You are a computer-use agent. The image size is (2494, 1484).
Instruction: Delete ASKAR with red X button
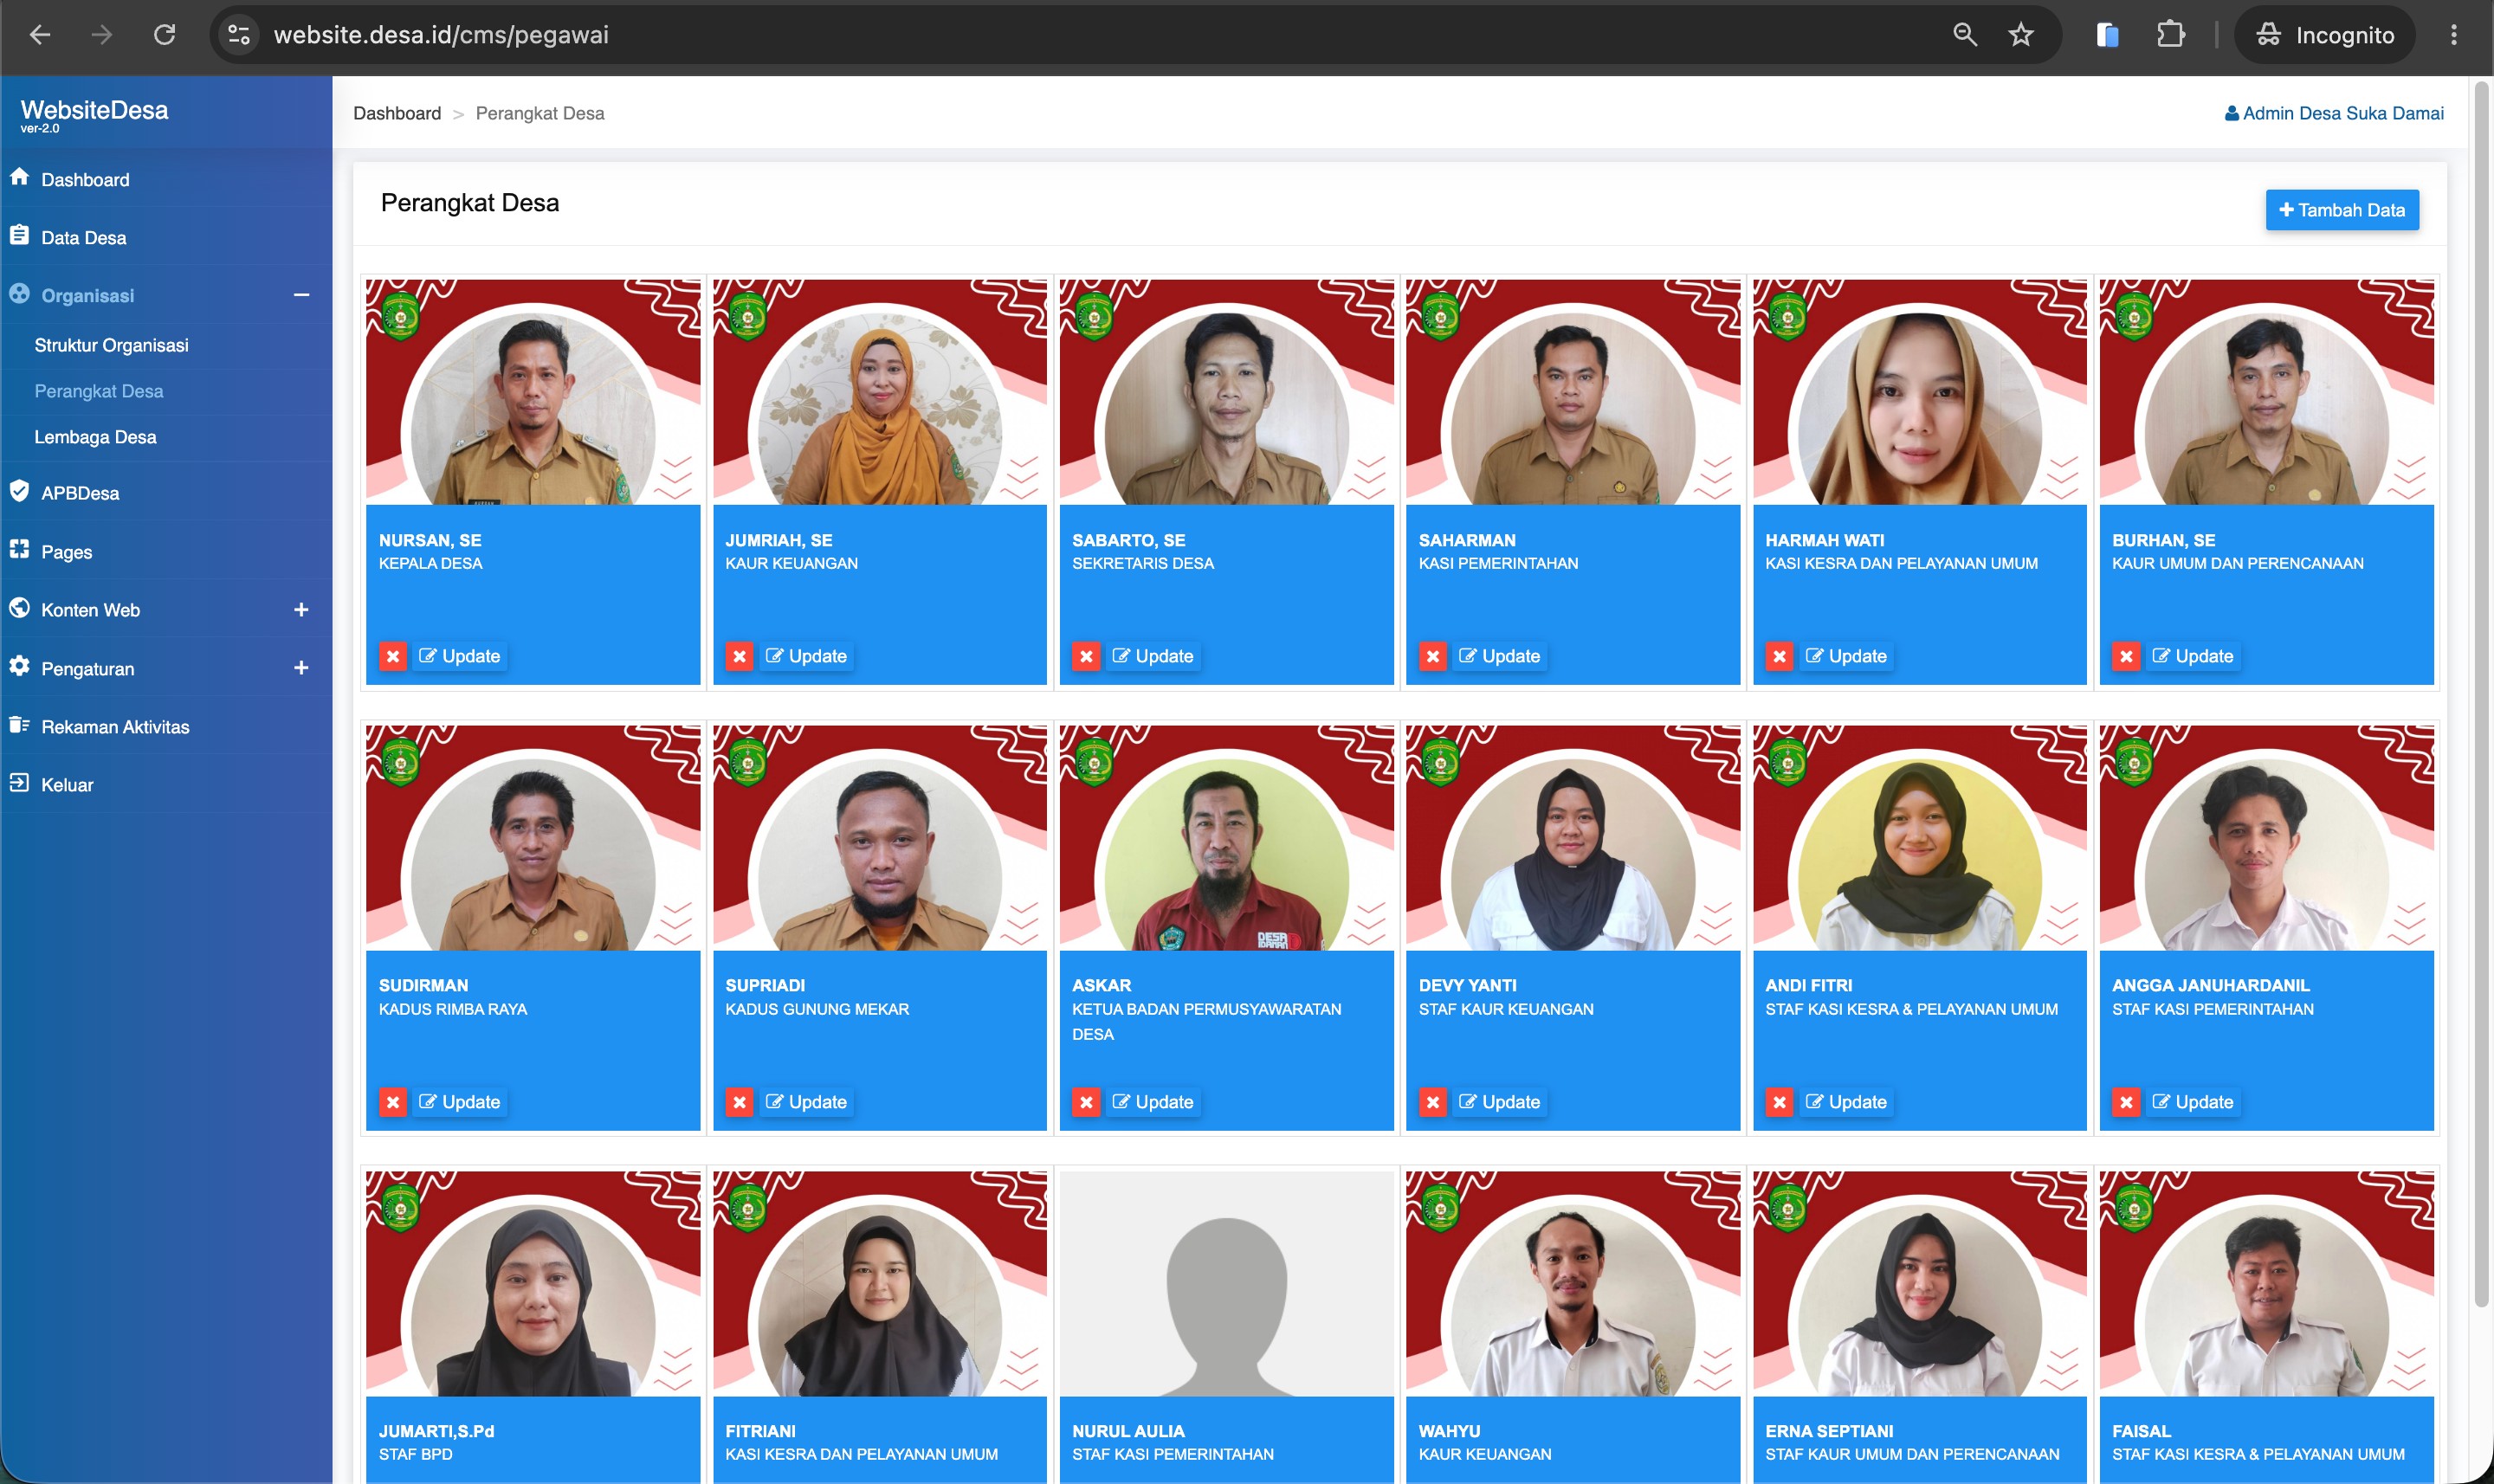[x=1086, y=1102]
